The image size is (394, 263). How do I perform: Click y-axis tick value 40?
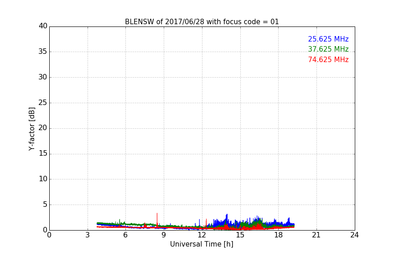(x=43, y=26)
